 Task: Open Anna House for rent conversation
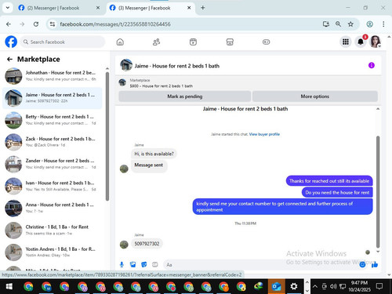tap(52, 208)
